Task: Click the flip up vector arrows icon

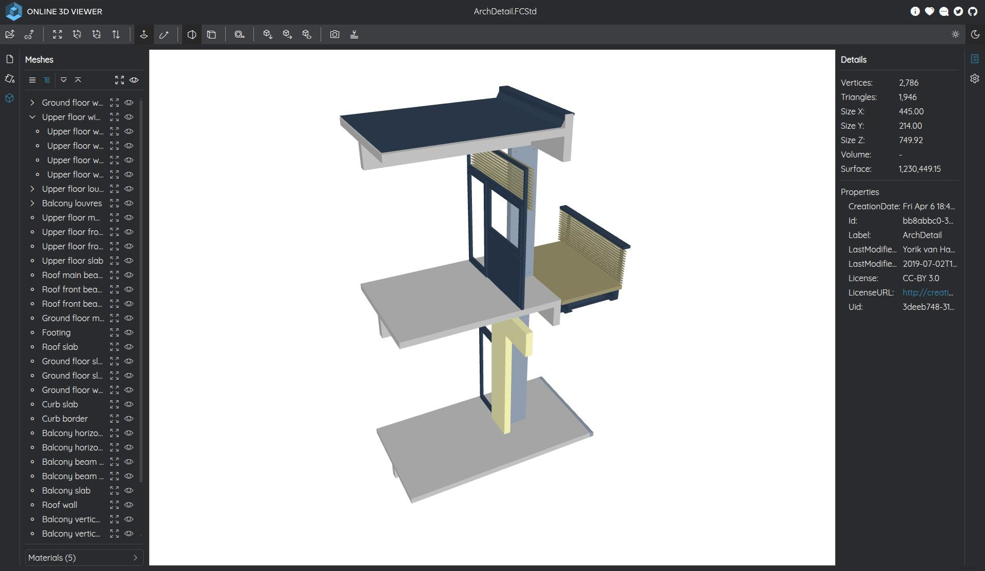Action: pyautogui.click(x=116, y=34)
